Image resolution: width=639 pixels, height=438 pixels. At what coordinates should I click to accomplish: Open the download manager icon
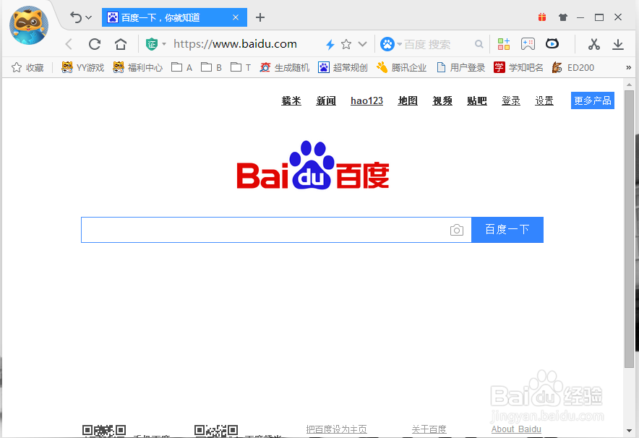point(617,44)
